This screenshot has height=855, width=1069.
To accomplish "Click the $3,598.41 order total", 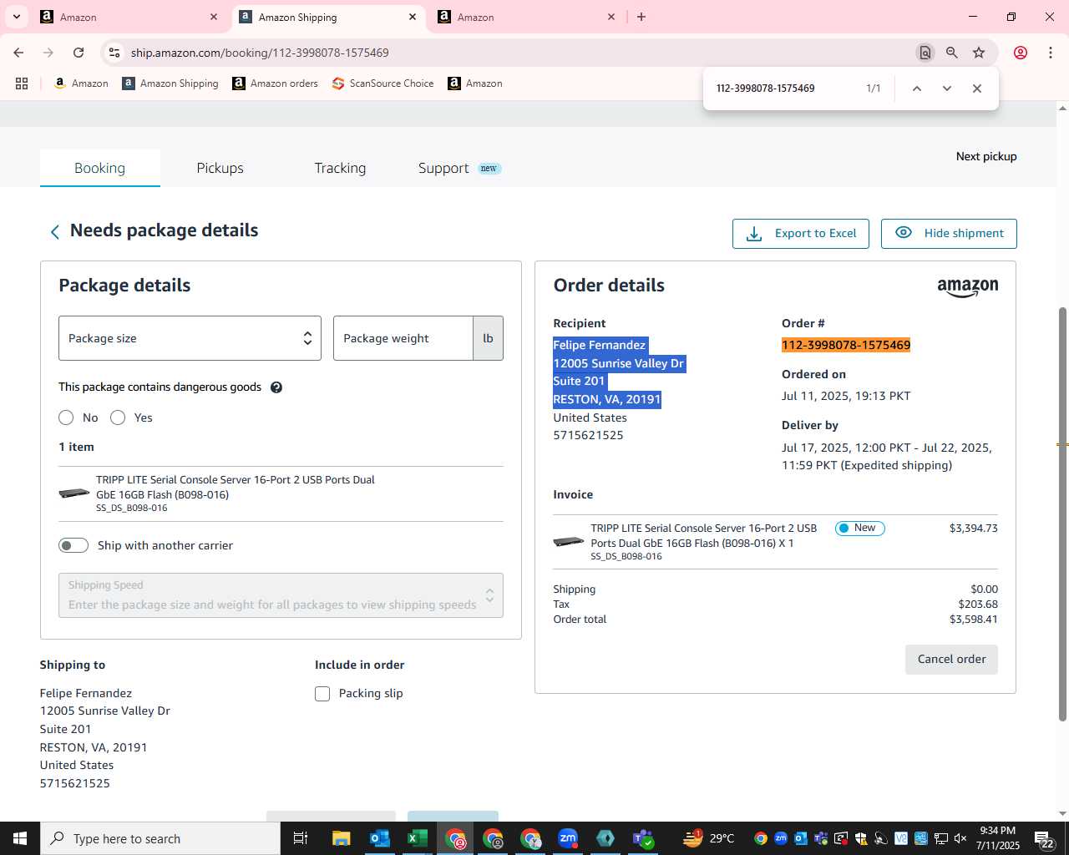I will tap(974, 620).
